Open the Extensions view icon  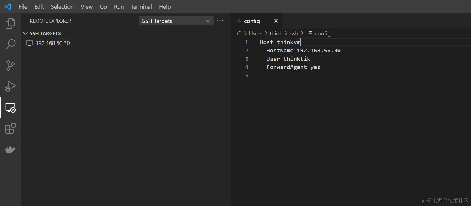coord(10,128)
